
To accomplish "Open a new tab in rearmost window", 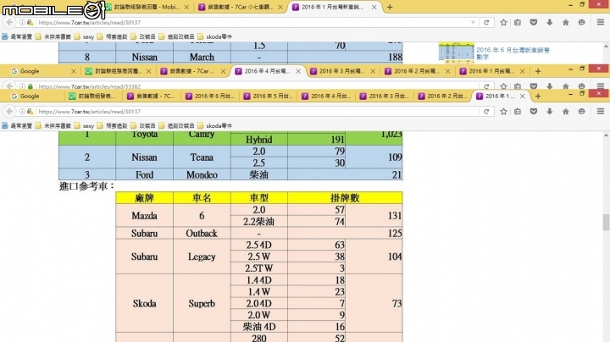I will [x=390, y=7].
